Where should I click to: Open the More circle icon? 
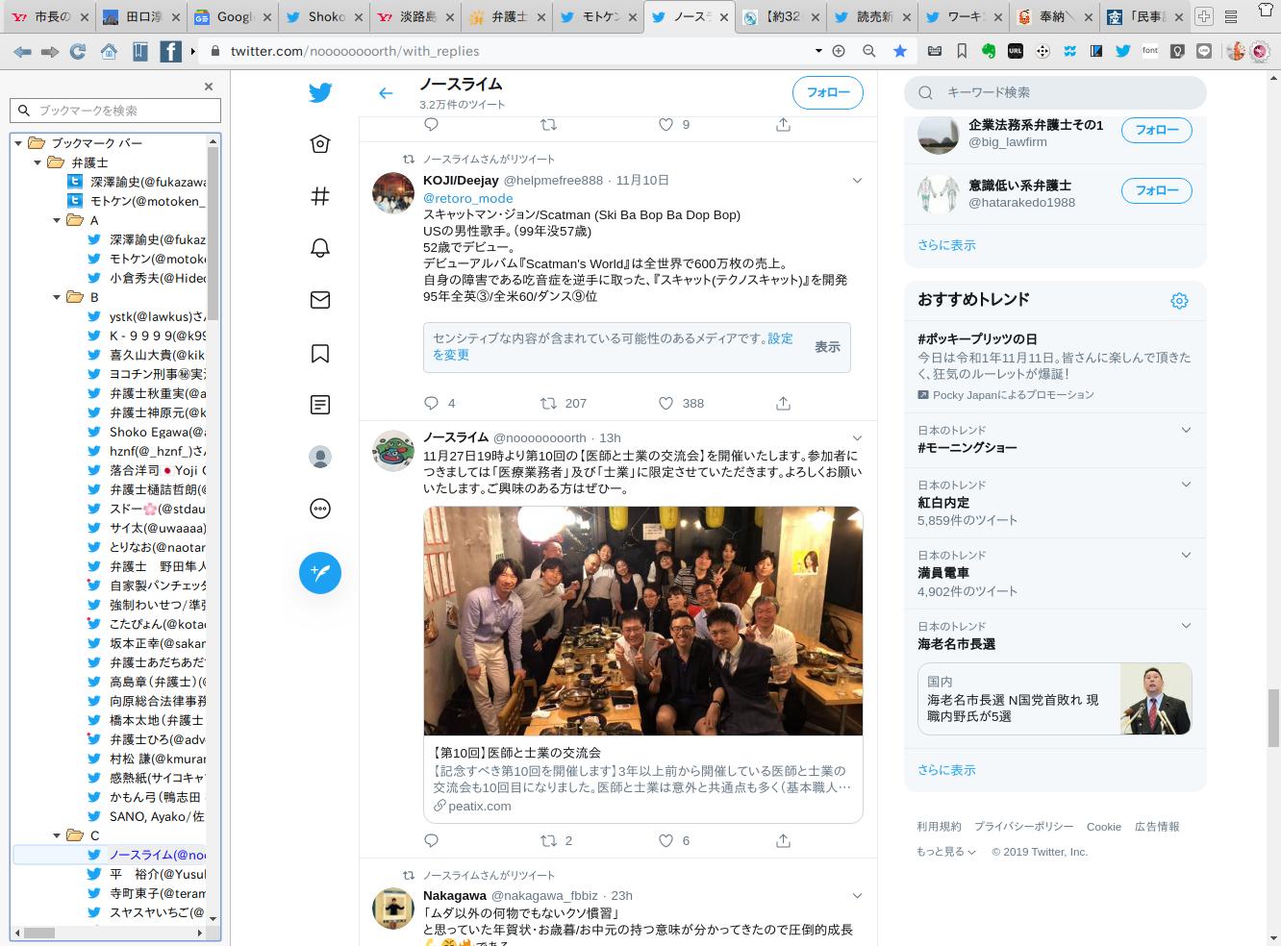click(x=320, y=509)
